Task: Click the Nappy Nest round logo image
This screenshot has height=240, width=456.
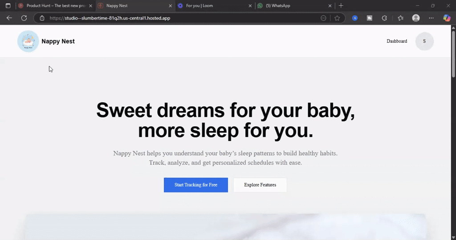Action: click(28, 41)
